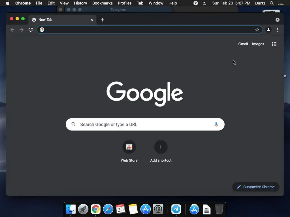Click the Telegram status icon in the menu bar

(x=196, y=3)
